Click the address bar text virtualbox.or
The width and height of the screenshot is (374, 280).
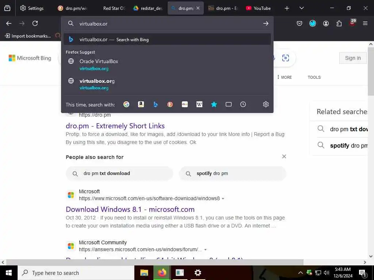click(93, 24)
